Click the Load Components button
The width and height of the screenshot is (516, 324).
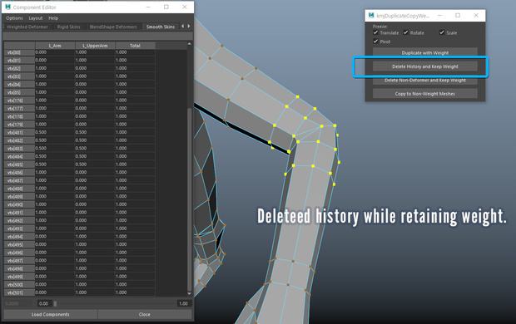pos(50,315)
